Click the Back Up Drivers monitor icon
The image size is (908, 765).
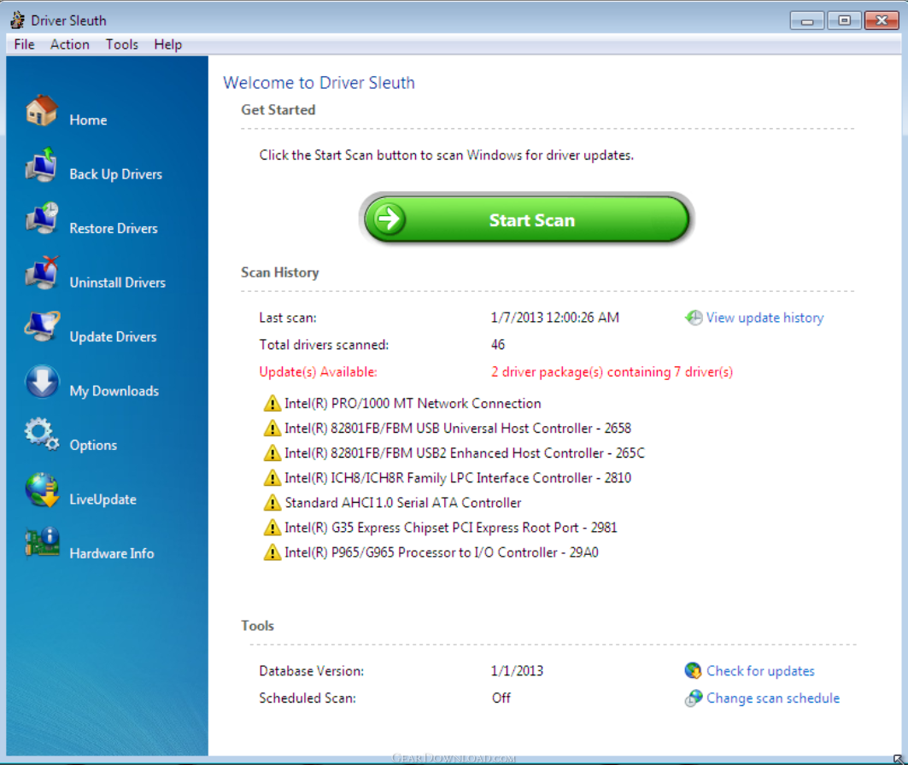click(42, 164)
